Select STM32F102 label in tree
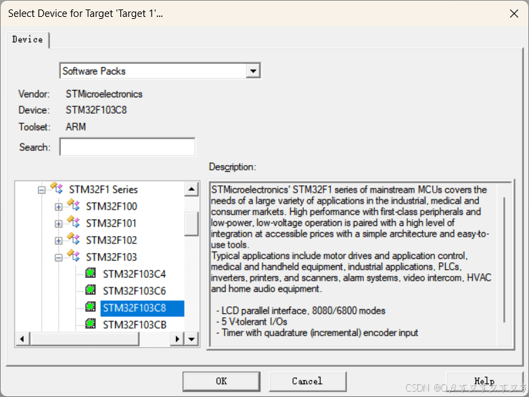 click(112, 240)
